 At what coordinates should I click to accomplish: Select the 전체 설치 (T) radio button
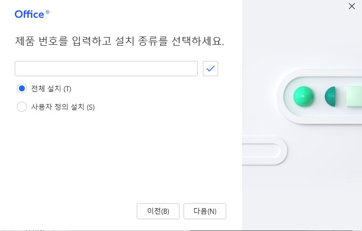point(22,88)
